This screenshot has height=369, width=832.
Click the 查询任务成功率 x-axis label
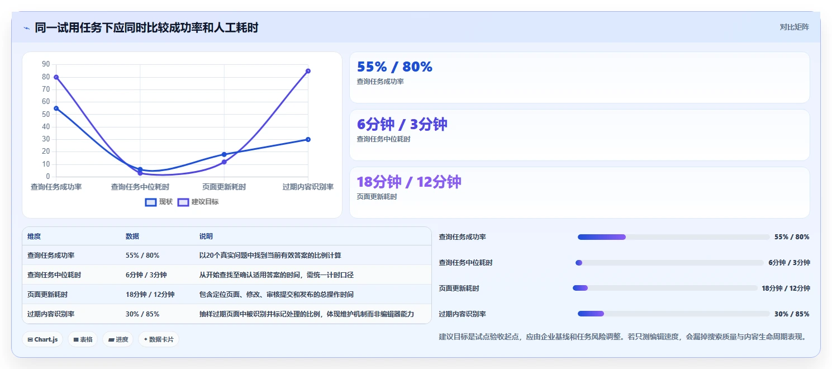coord(56,187)
